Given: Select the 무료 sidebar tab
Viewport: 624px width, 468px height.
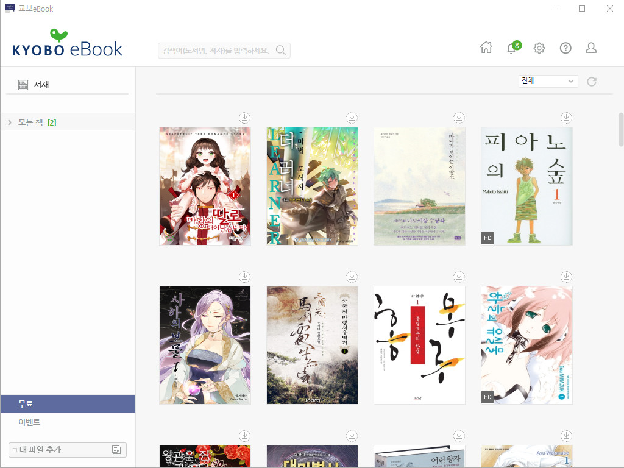Looking at the screenshot, I should [x=68, y=403].
